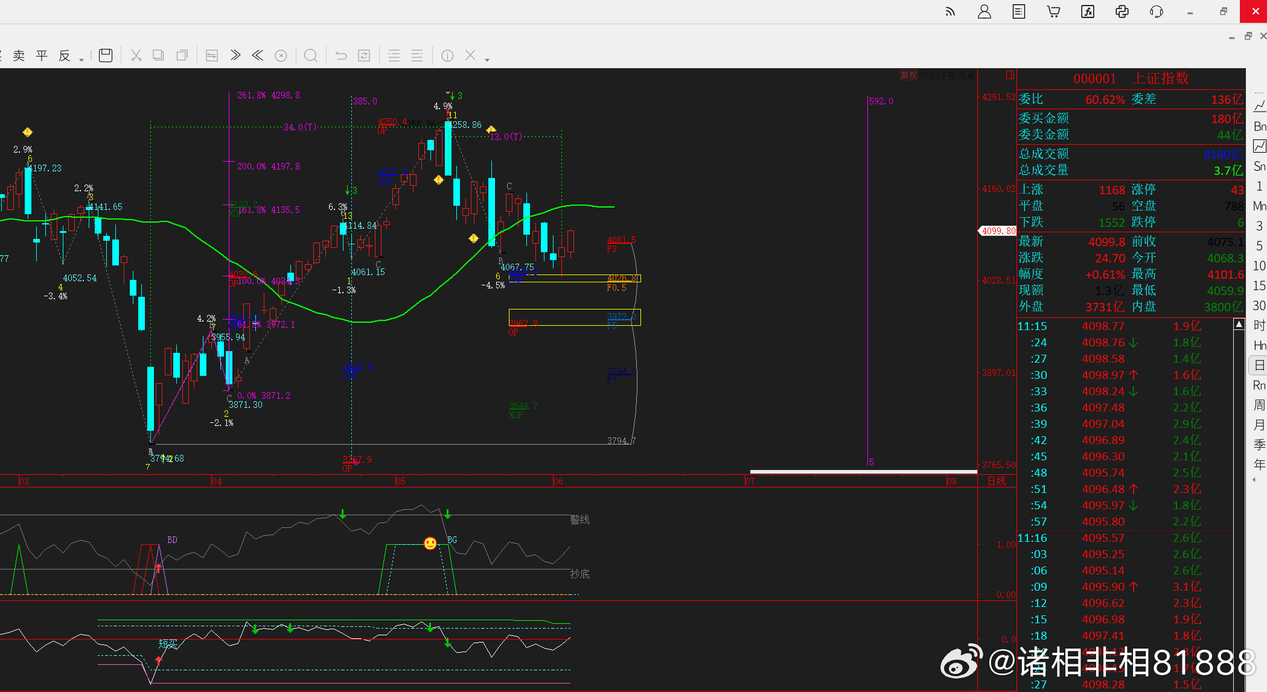This screenshot has width=1267, height=692.
Task: Expand the dropdown arrow after 反
Action: (81, 60)
